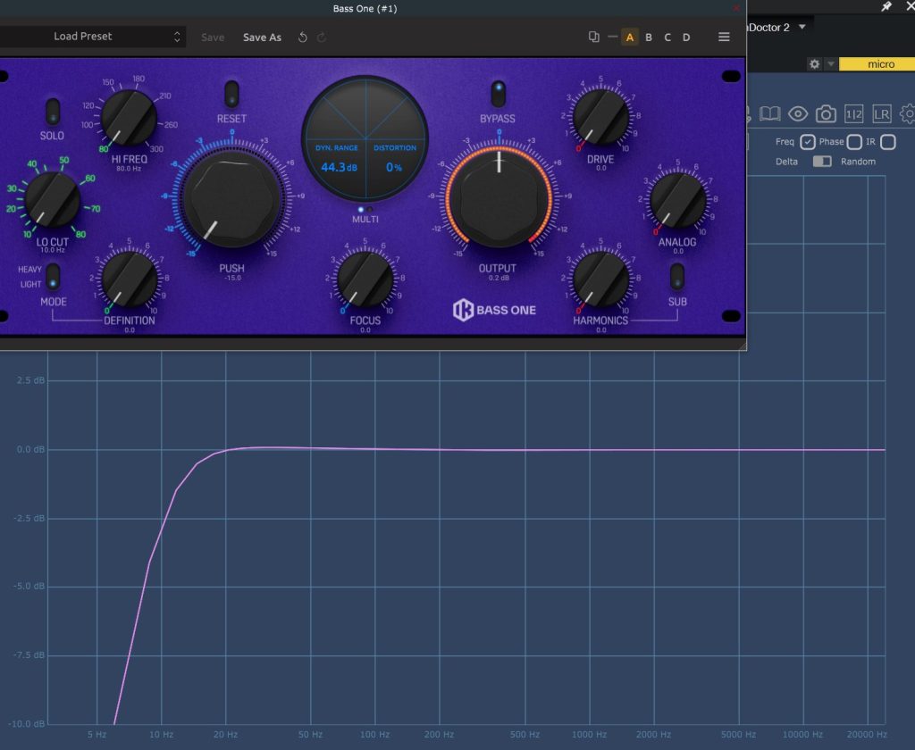The image size is (915, 750).
Task: Switch to preset slot B
Action: pos(649,37)
